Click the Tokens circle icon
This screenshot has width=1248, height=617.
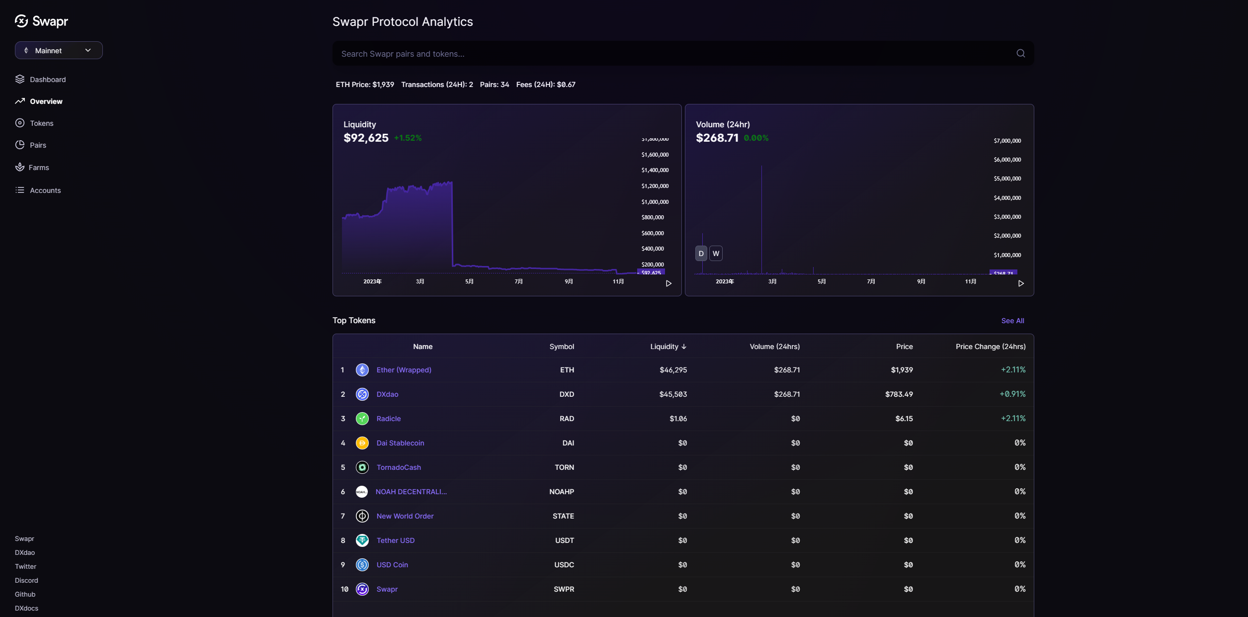click(x=20, y=123)
